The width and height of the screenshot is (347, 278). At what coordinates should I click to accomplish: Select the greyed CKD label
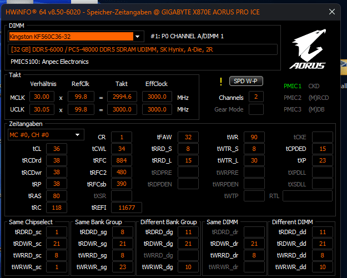314,86
